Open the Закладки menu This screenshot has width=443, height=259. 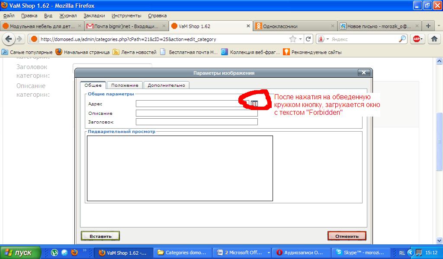point(94,16)
